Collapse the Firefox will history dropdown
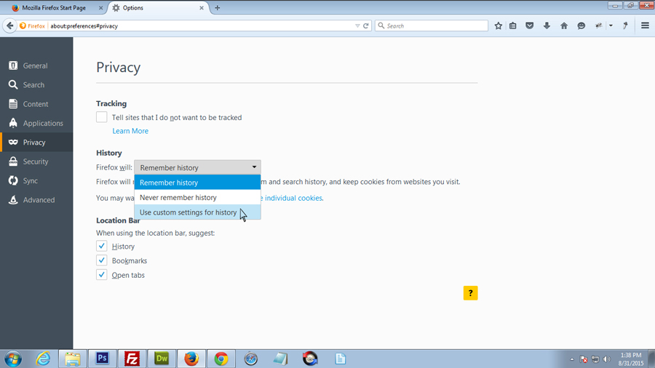Viewport: 655px width, 368px height. point(197,167)
